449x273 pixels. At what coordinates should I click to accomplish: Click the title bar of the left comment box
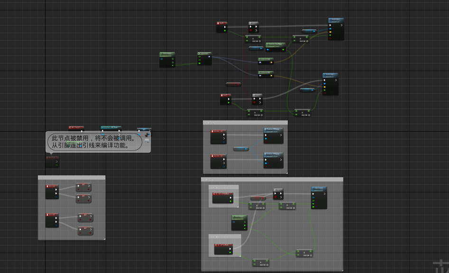coord(72,178)
